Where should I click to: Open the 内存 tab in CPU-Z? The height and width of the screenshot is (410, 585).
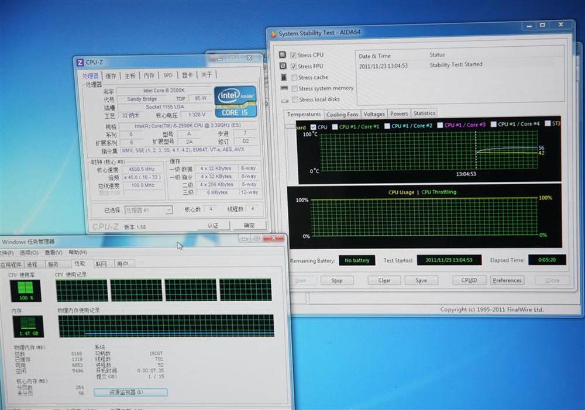[x=149, y=75]
